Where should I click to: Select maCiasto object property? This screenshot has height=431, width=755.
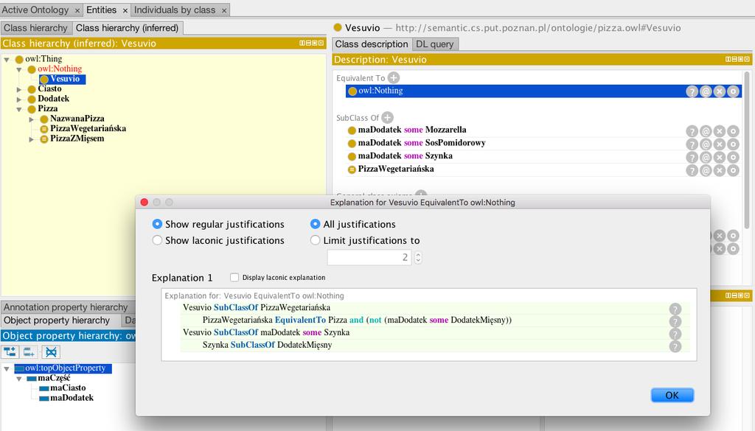[x=68, y=388]
